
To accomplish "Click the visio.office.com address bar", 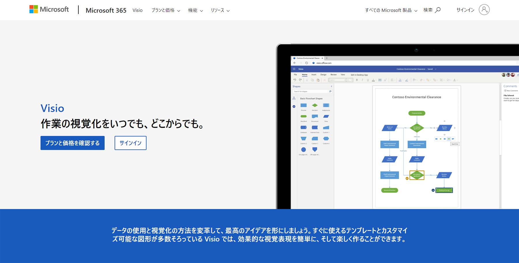I will click(324, 63).
